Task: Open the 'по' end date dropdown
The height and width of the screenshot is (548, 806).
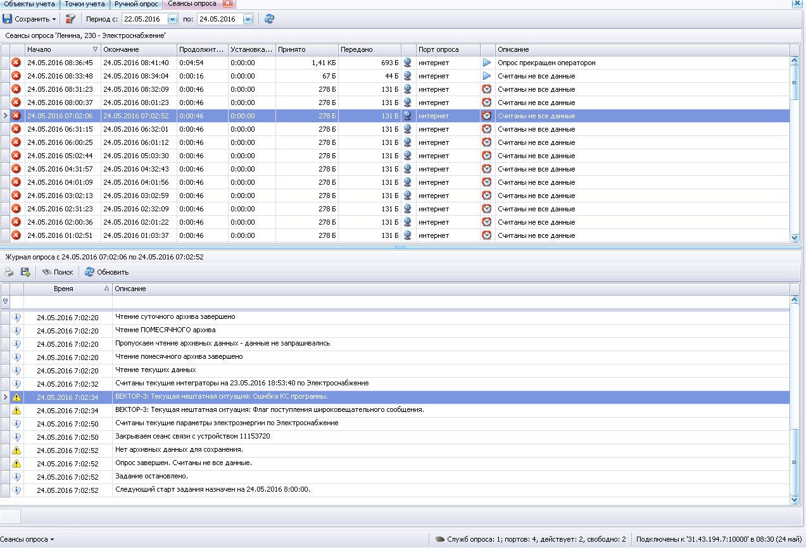Action: click(248, 19)
